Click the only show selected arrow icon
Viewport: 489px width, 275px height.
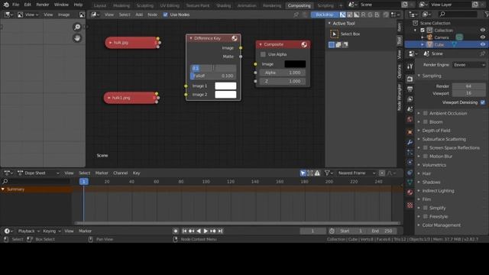(303, 173)
